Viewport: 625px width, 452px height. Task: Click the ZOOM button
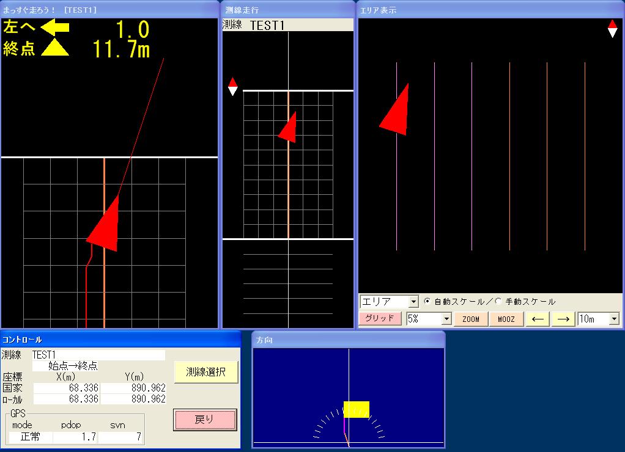tap(471, 319)
